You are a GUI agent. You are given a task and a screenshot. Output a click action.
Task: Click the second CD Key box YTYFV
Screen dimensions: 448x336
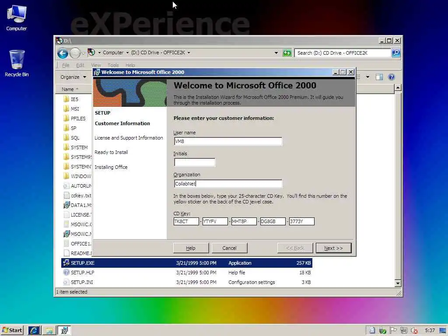pos(215,221)
